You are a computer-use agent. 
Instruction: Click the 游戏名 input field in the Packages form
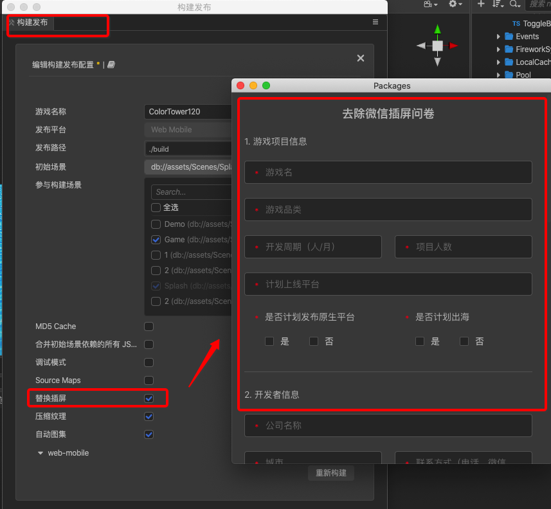(388, 172)
